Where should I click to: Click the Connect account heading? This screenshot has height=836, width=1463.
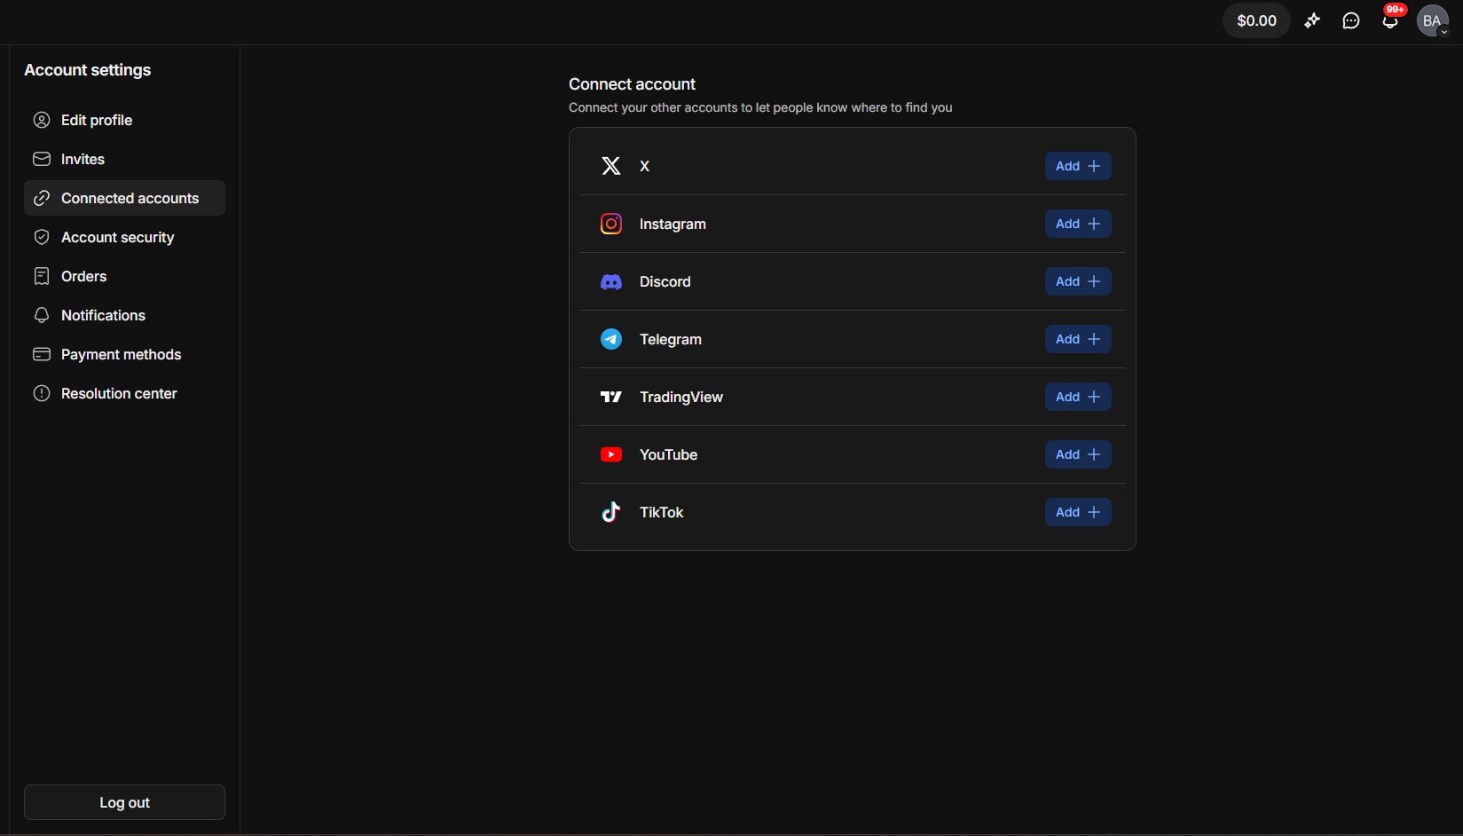(633, 84)
